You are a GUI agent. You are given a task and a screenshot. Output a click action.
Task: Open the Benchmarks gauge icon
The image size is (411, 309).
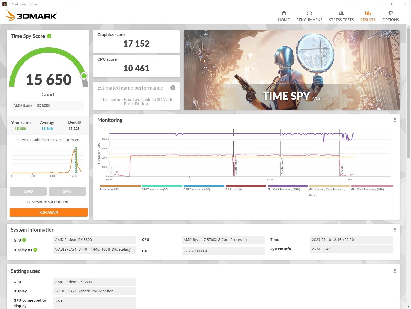[309, 13]
